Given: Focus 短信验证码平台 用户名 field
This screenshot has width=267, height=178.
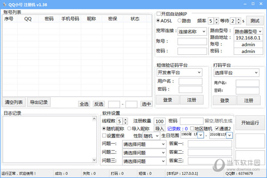Looking at the screenshot, I should click(x=190, y=81).
